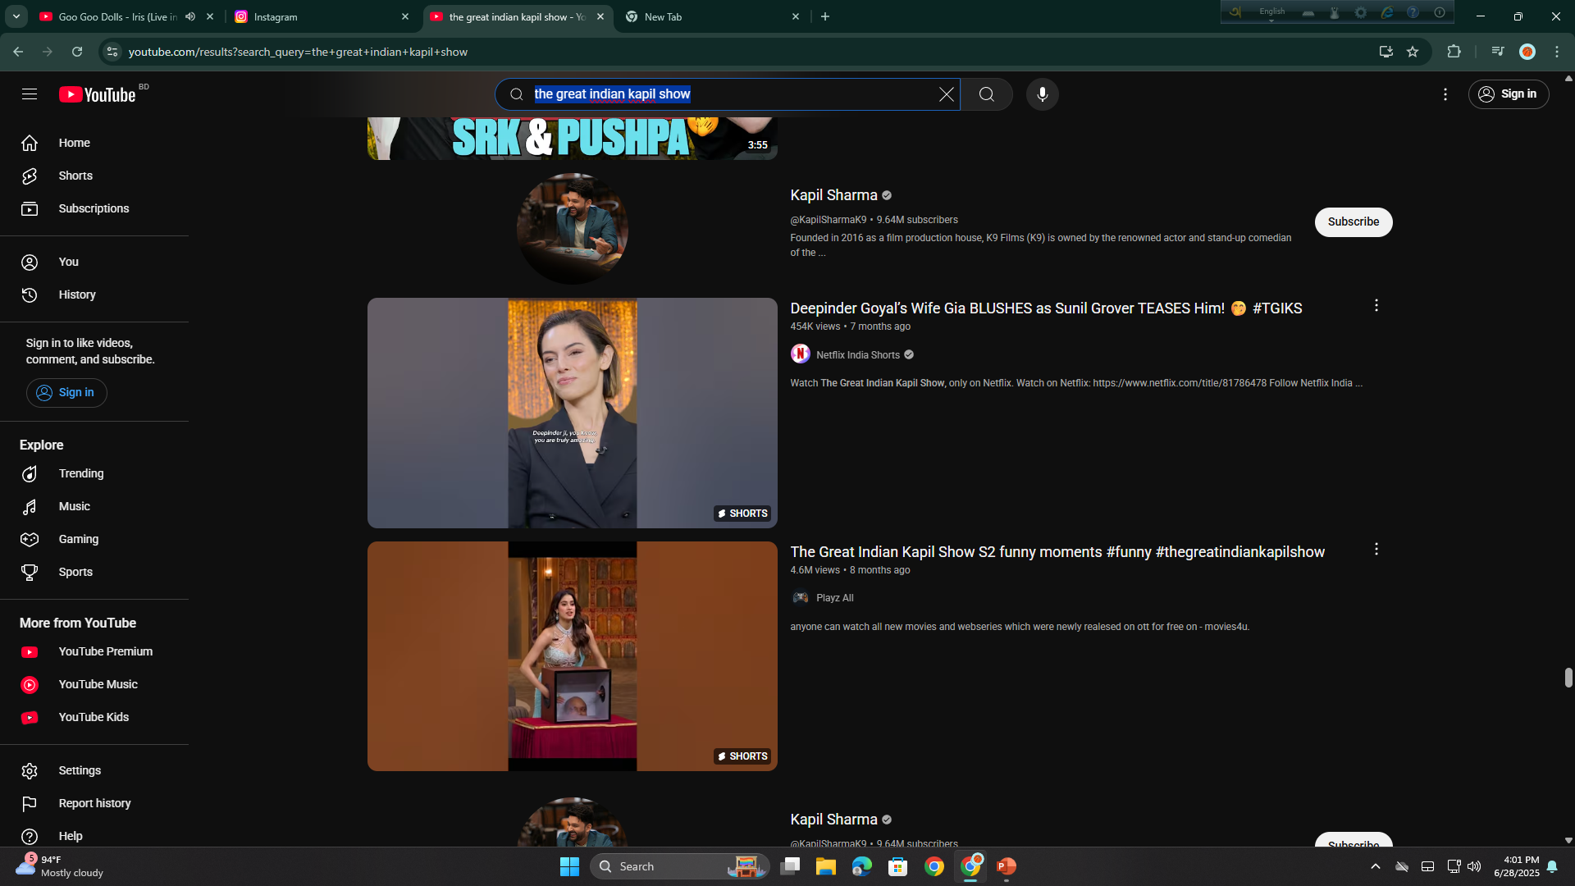Open YouTube Premium link
Screen dimensions: 1575x886
pos(94,651)
